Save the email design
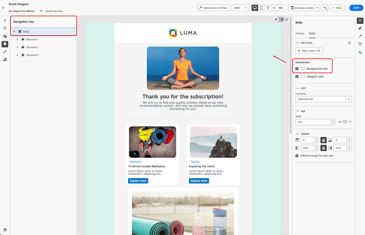This screenshot has width=365, height=235. (x=356, y=8)
